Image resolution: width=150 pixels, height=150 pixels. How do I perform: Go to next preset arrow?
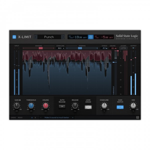click(x=63, y=37)
